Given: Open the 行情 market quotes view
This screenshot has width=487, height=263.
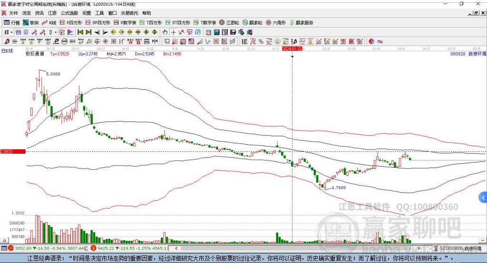Looking at the screenshot, I should click(11, 23).
